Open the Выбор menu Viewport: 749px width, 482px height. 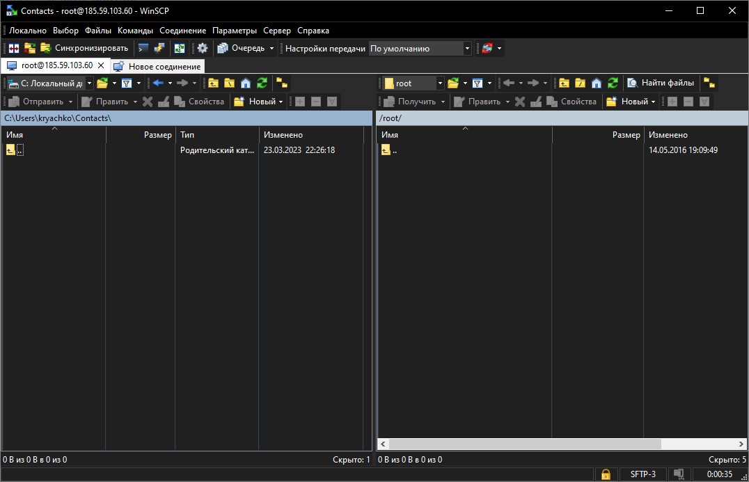click(65, 31)
